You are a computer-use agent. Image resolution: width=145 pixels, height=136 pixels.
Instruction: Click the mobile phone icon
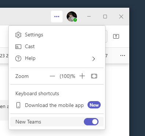pyautogui.click(x=18, y=105)
